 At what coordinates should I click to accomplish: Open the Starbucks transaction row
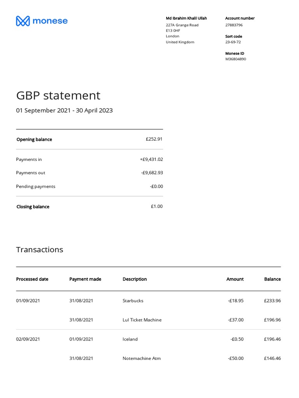coord(133,300)
